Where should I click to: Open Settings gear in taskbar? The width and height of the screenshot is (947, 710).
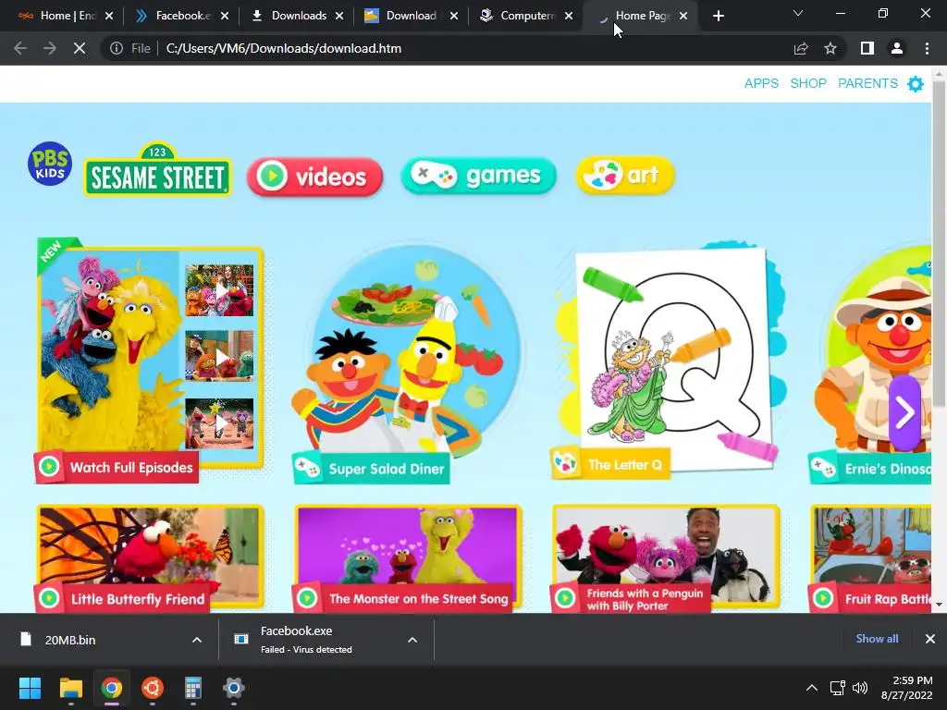coord(233,688)
